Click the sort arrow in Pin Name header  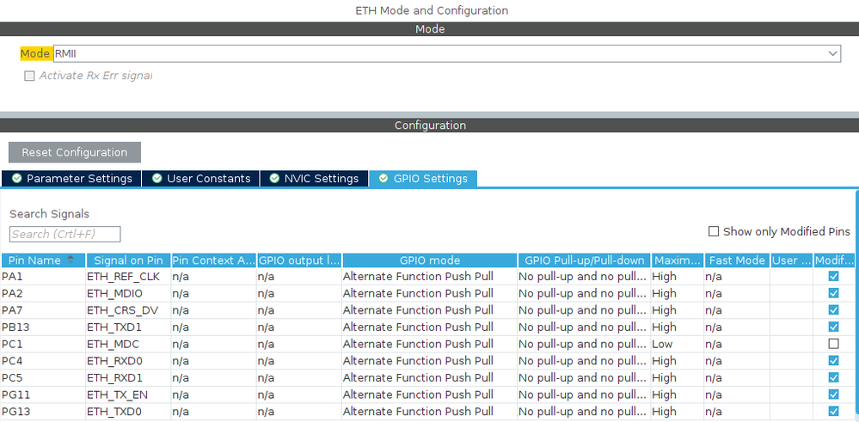pos(71,260)
